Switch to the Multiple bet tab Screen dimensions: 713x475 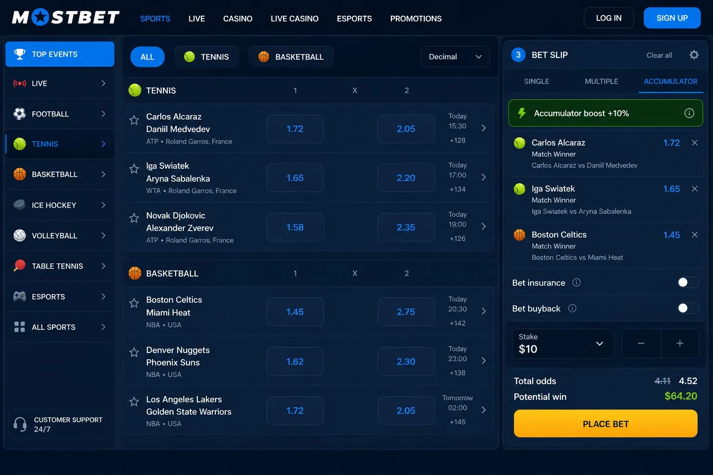pyautogui.click(x=602, y=81)
